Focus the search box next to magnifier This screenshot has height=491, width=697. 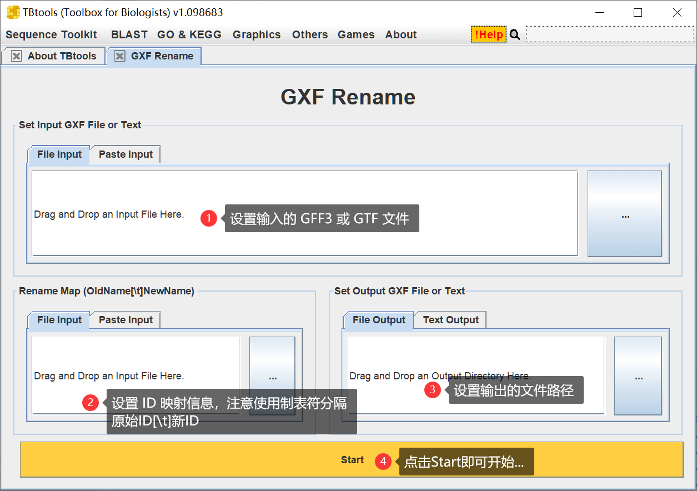[610, 34]
